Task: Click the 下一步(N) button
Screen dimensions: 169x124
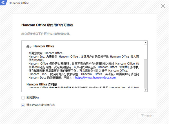Action: tap(147, 116)
